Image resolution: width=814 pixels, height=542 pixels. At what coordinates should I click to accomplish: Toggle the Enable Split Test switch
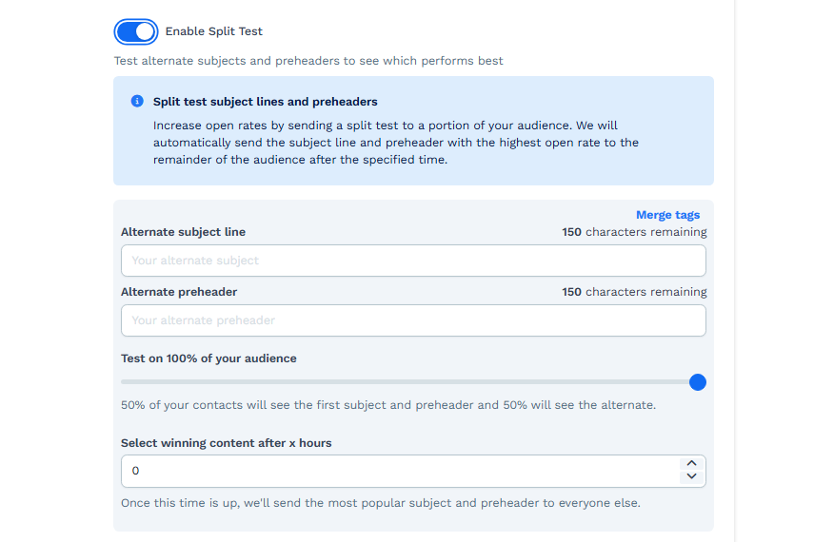pos(136,31)
